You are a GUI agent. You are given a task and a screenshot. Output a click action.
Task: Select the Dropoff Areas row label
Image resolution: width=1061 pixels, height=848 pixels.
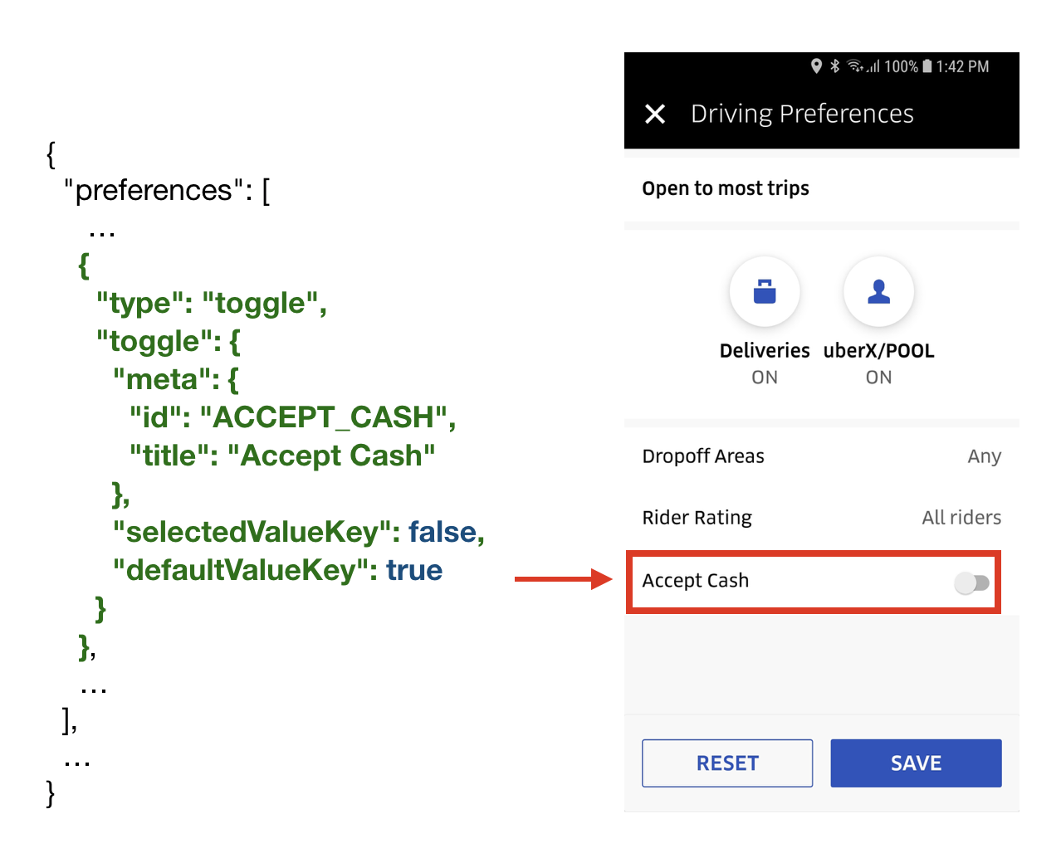pos(703,456)
